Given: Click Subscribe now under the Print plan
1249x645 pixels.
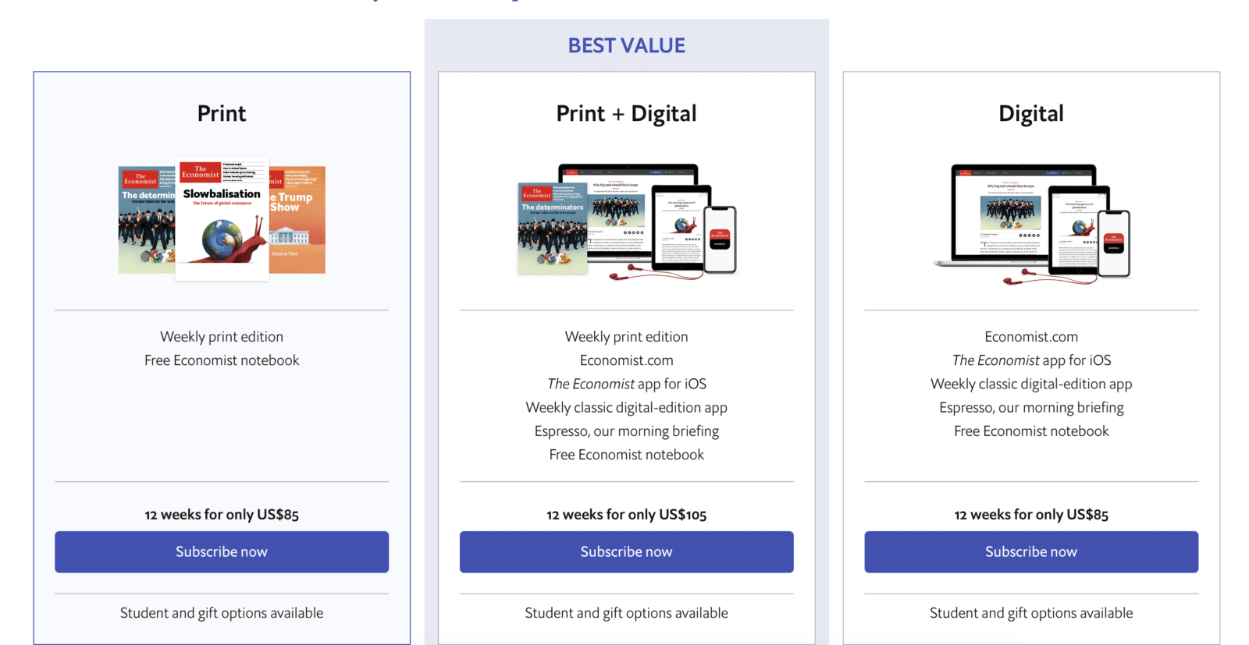Looking at the screenshot, I should (222, 551).
